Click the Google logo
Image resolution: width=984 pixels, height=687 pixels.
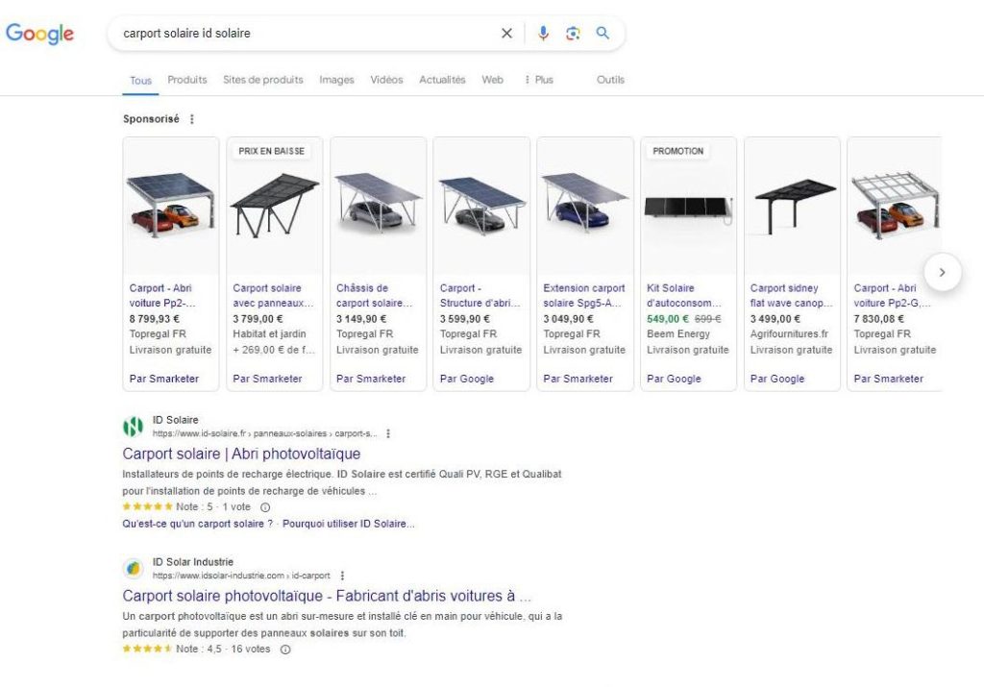point(39,34)
